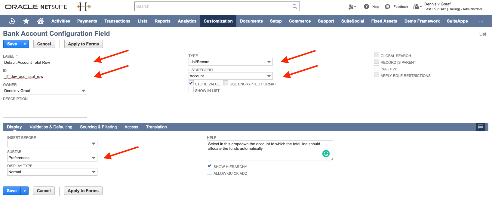Open the Recent Records history icon
The height and width of the screenshot is (197, 492).
(x=12, y=21)
